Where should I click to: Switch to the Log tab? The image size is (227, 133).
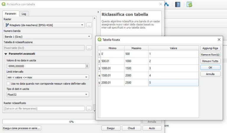(24, 14)
